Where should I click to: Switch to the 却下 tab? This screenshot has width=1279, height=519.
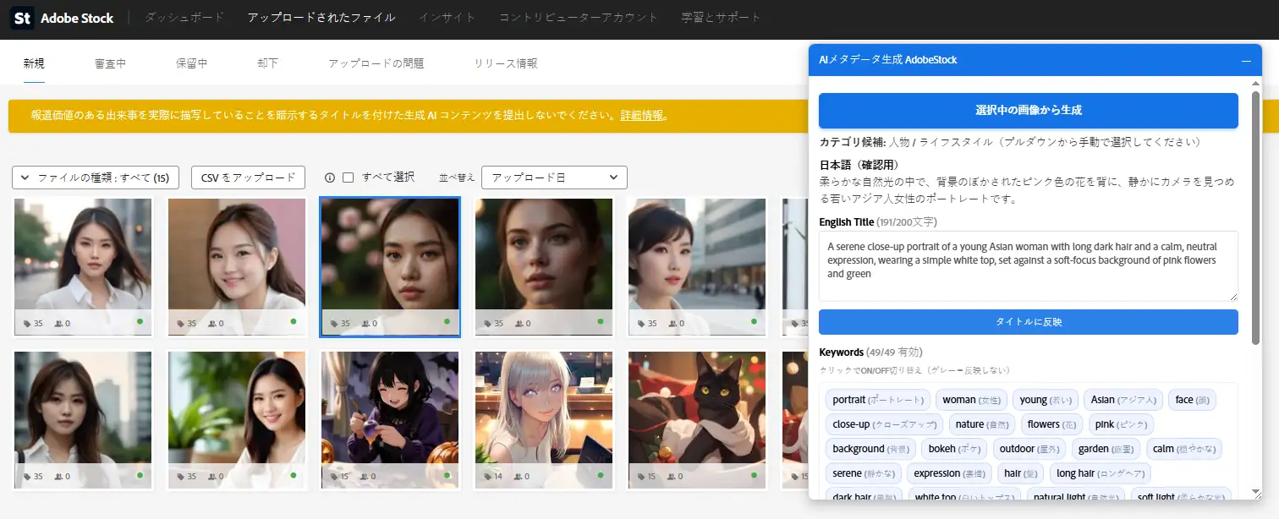[x=267, y=63]
